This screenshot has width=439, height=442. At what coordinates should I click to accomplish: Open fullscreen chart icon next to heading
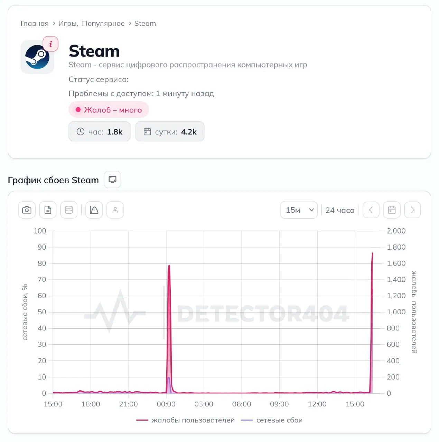point(112,180)
